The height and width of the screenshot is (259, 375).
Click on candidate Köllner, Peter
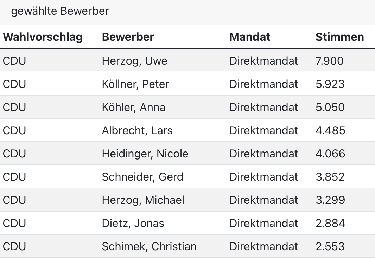point(135,84)
